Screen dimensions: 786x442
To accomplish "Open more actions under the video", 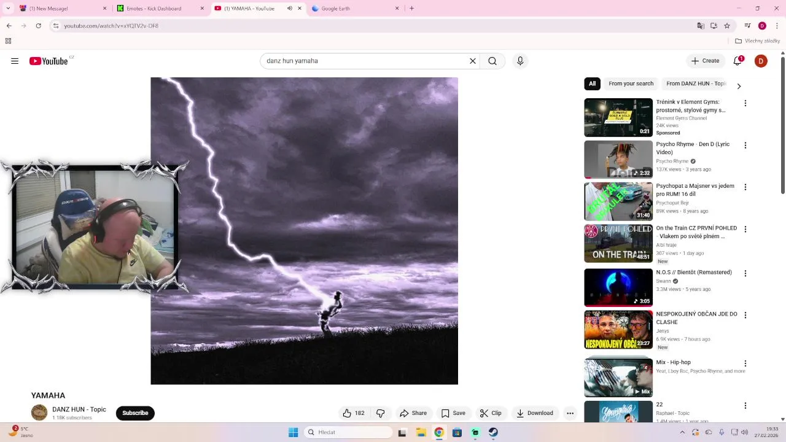I will 570,413.
